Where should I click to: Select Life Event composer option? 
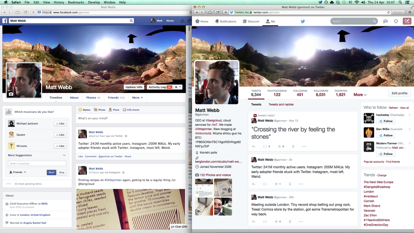pos(131,110)
